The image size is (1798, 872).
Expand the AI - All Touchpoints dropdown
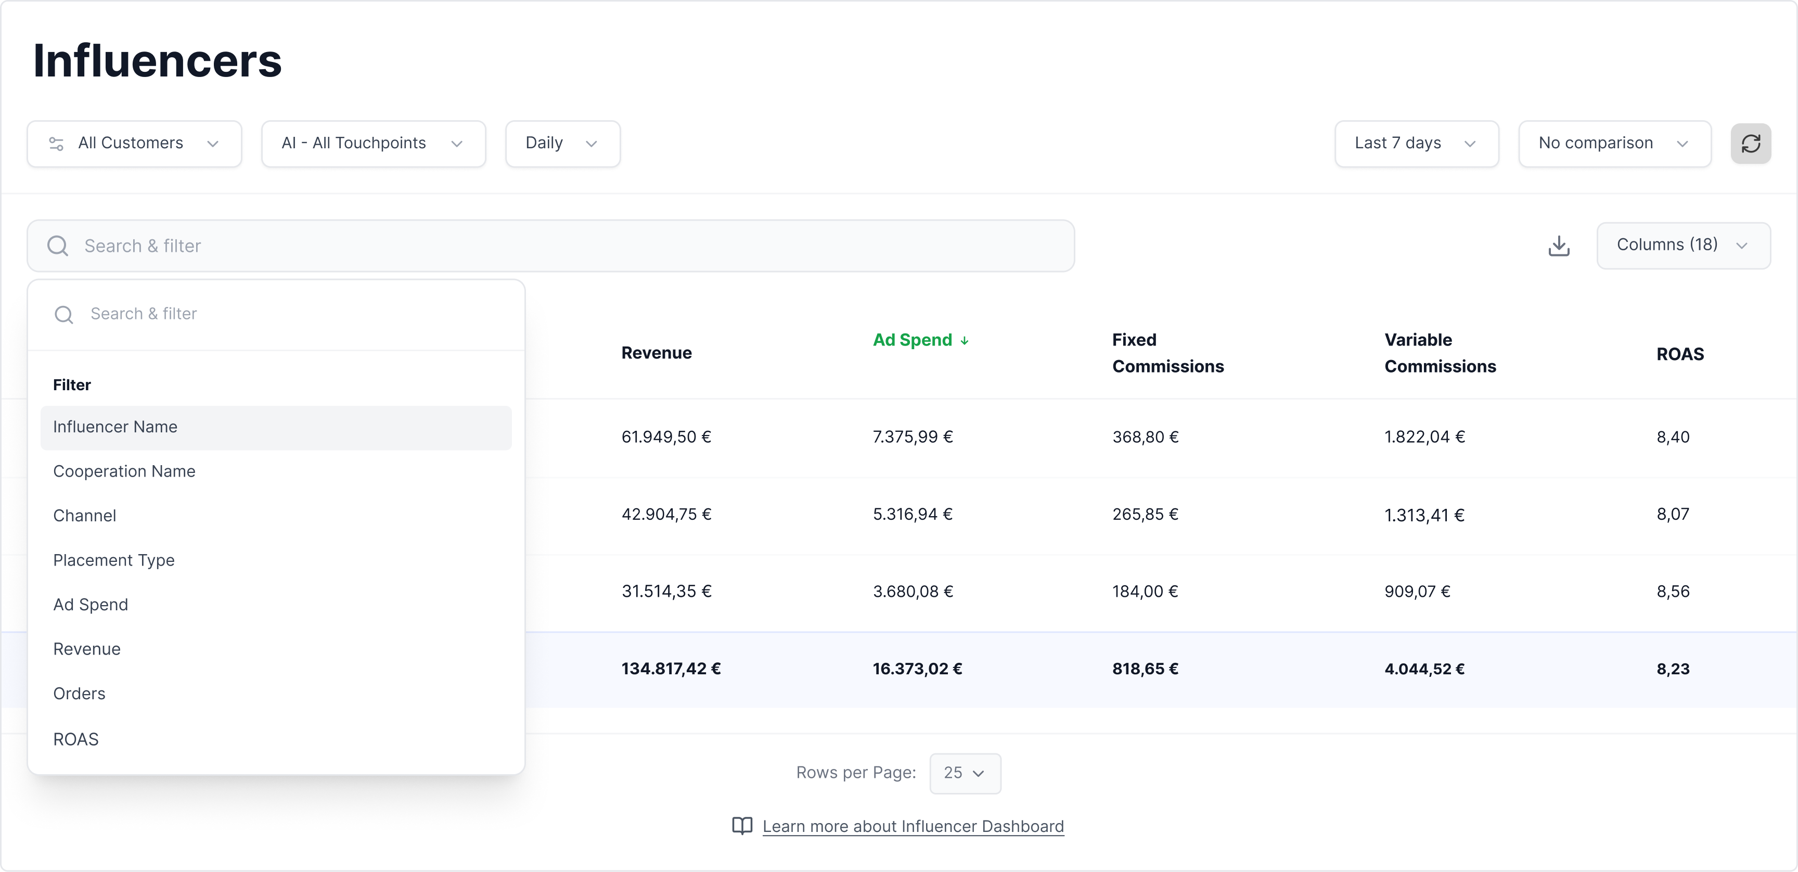pos(373,144)
